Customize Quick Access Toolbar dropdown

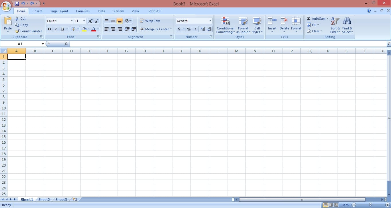(x=44, y=4)
